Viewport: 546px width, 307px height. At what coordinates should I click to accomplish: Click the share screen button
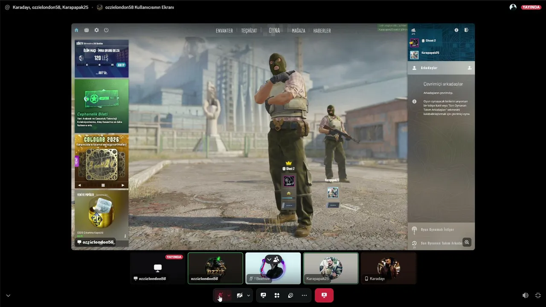click(x=263, y=295)
